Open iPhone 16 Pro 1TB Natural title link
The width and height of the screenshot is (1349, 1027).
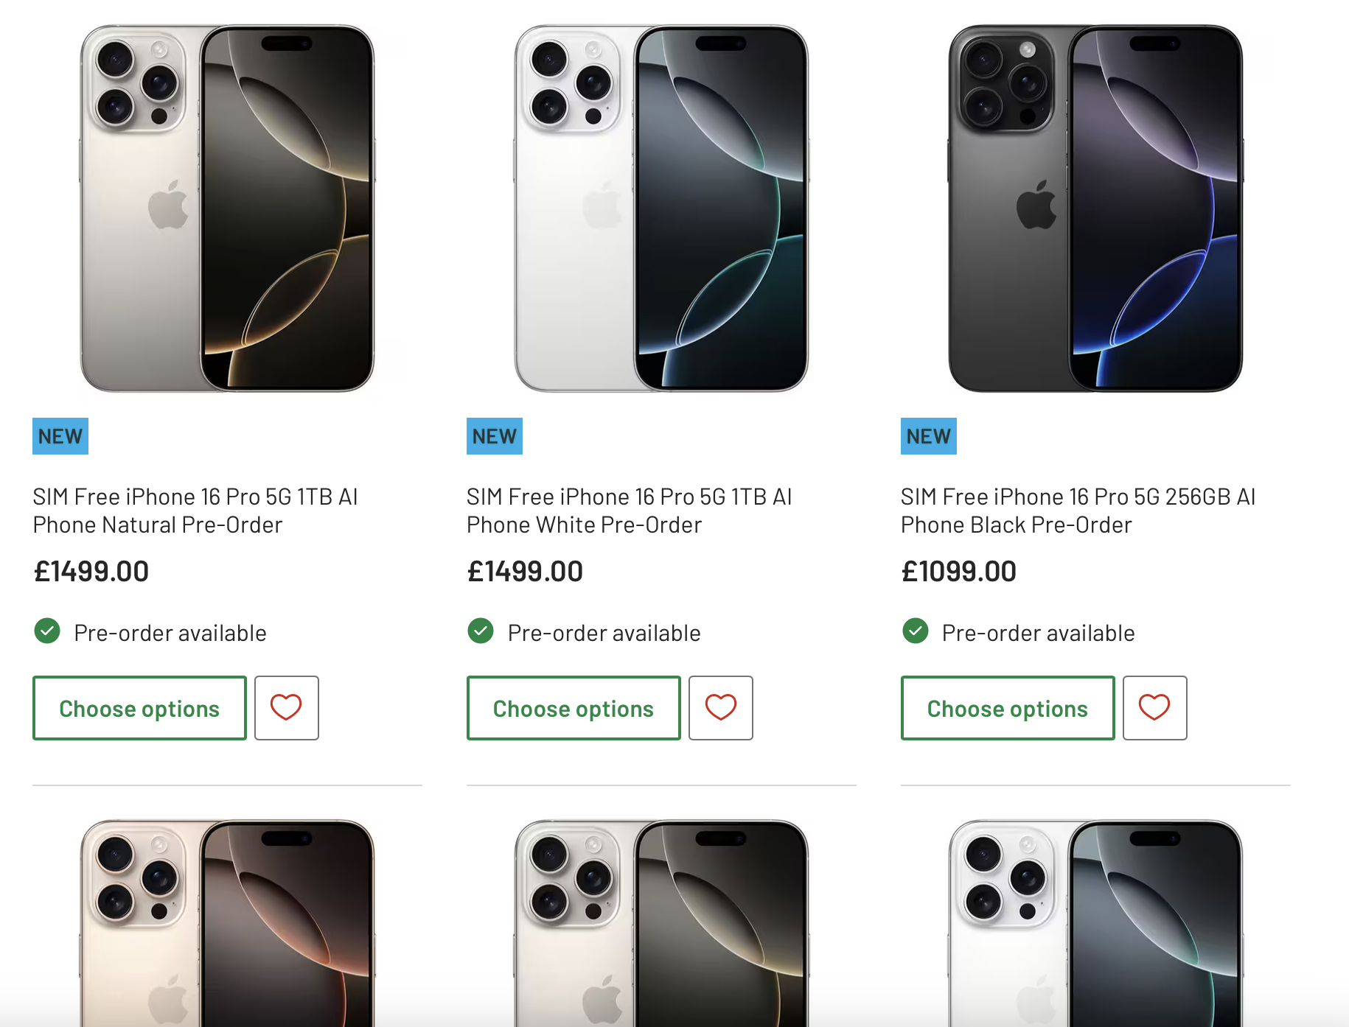[x=195, y=511]
